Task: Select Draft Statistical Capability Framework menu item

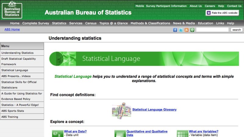Action: pos(22,61)
